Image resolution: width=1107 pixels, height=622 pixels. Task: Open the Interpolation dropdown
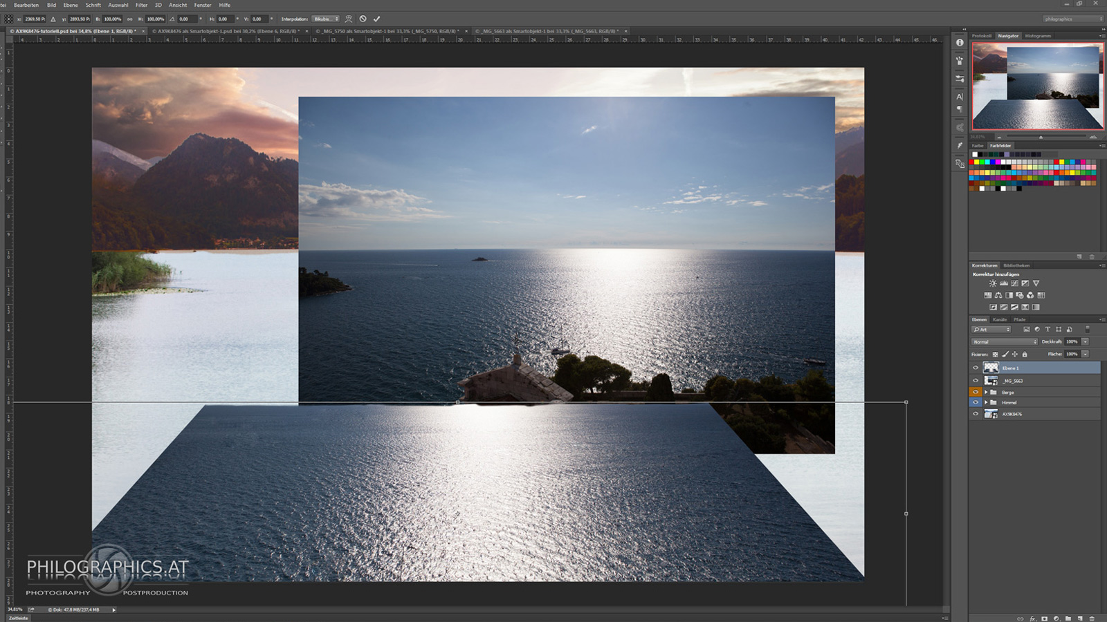325,19
